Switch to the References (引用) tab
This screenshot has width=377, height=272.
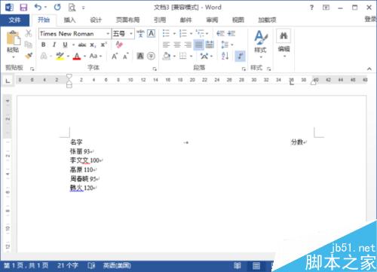click(160, 20)
